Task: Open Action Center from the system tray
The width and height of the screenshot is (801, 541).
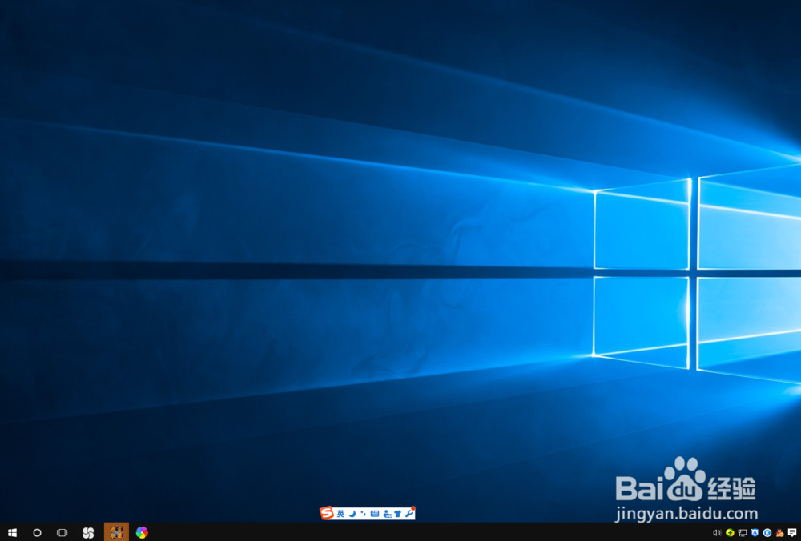Action: point(792,532)
